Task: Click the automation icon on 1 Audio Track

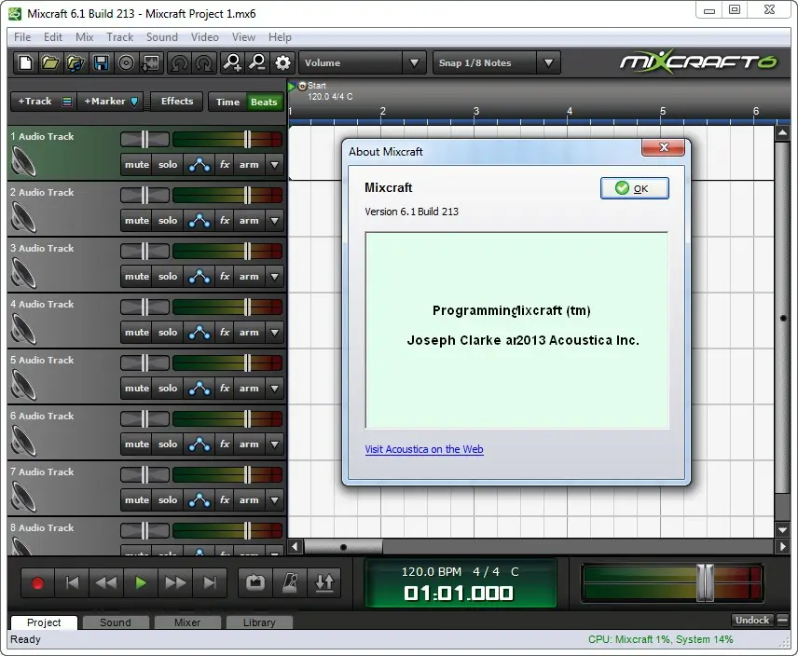Action: coord(199,165)
